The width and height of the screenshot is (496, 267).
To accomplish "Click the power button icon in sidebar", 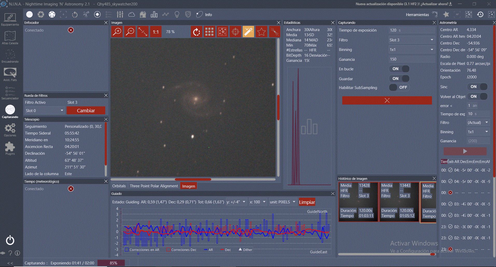I will point(10,240).
